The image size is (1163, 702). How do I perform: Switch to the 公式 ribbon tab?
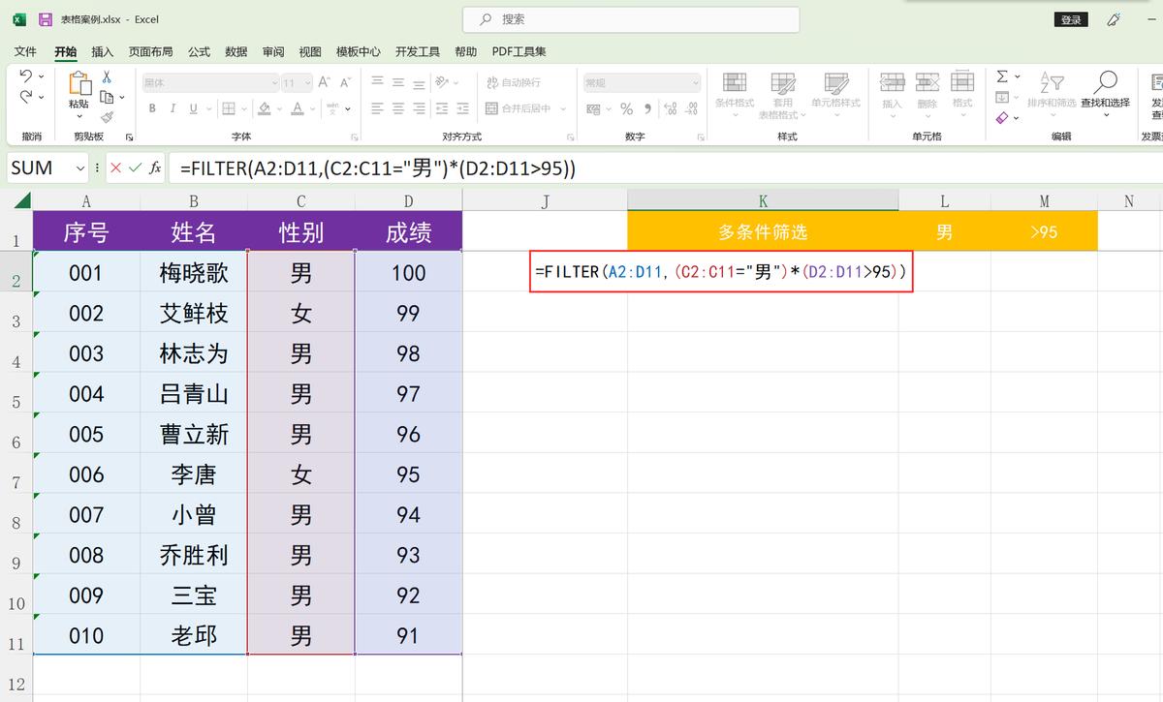pyautogui.click(x=199, y=51)
